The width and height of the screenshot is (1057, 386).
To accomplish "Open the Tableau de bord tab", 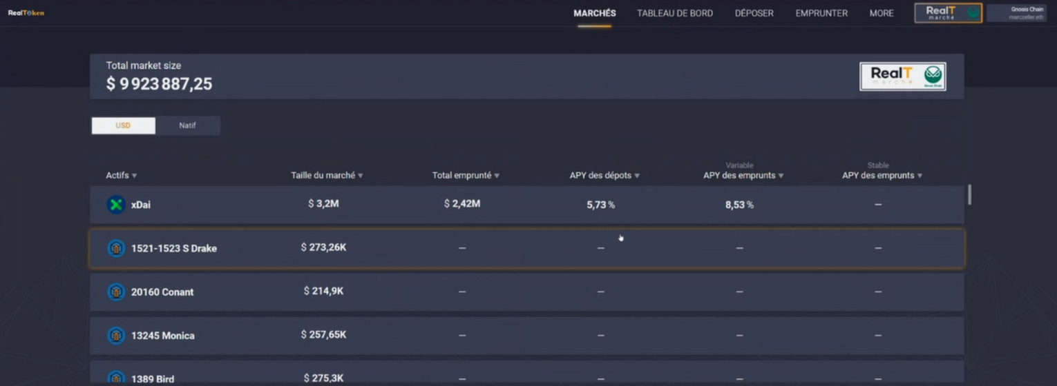I will click(674, 13).
